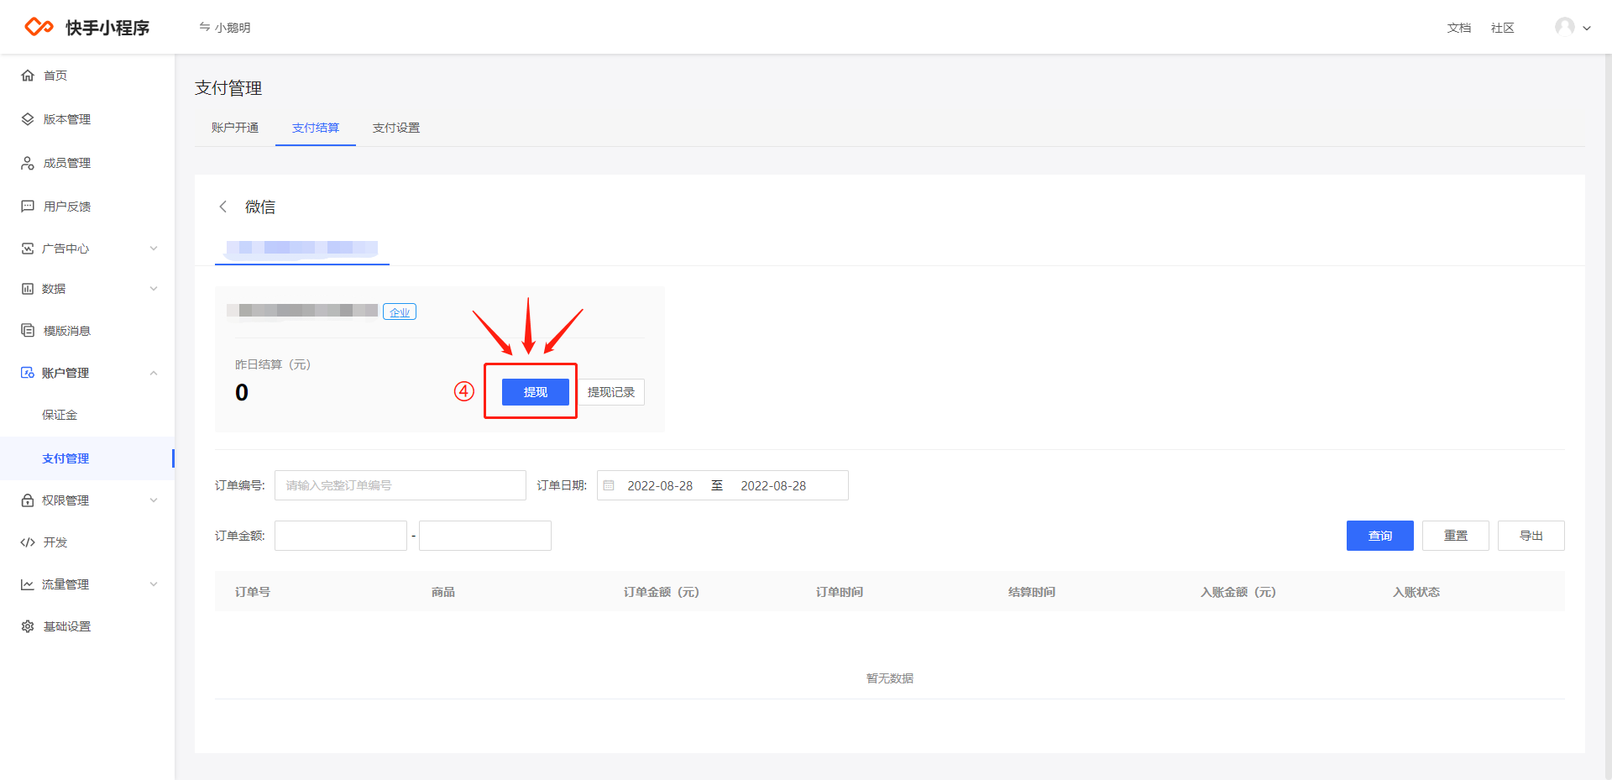
Task: Click the calendar icon in date range
Action: pyautogui.click(x=609, y=485)
